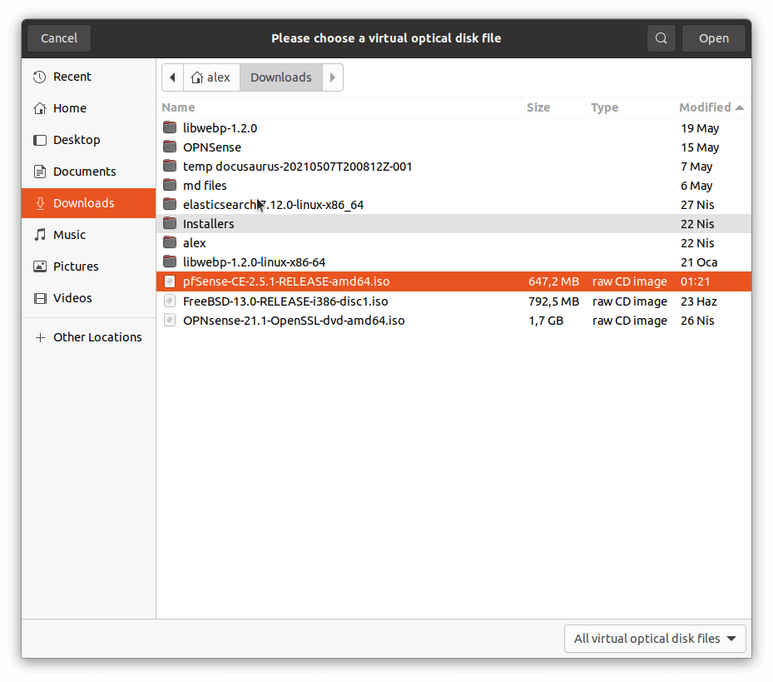Navigate to alex in the path bar
Image resolution: width=773 pixels, height=682 pixels.
(x=211, y=77)
